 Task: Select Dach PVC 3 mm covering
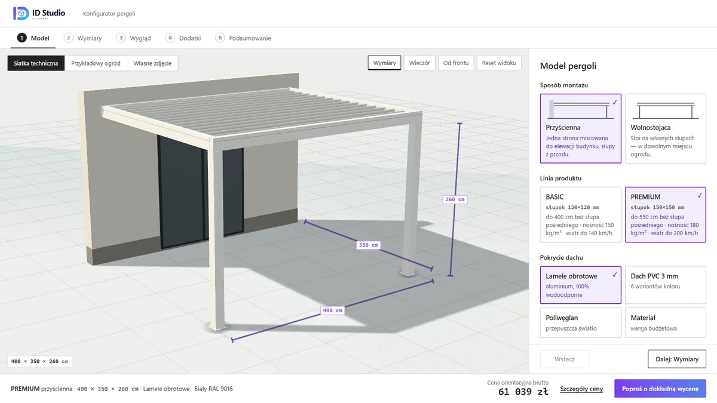coord(666,285)
